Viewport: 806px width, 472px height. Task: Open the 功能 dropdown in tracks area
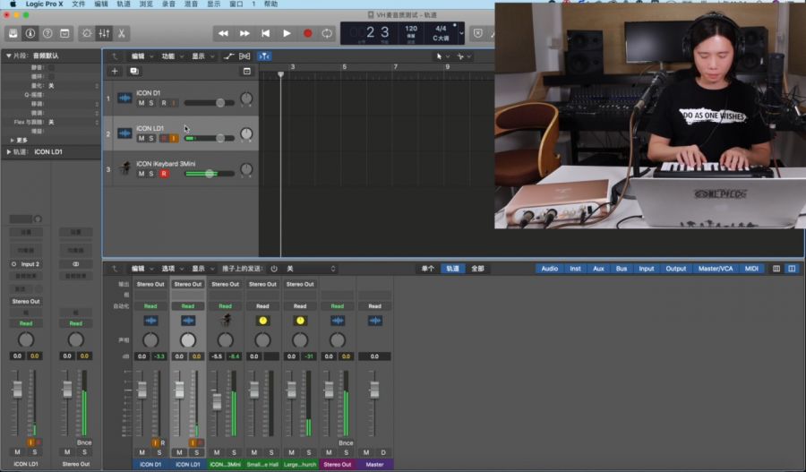pyautogui.click(x=167, y=56)
